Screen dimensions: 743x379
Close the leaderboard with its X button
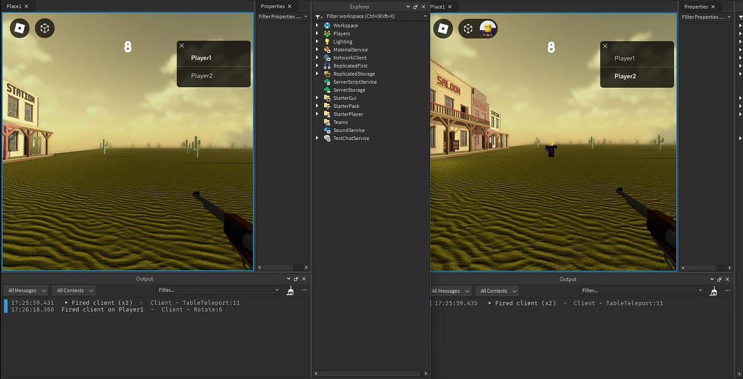pyautogui.click(x=181, y=46)
